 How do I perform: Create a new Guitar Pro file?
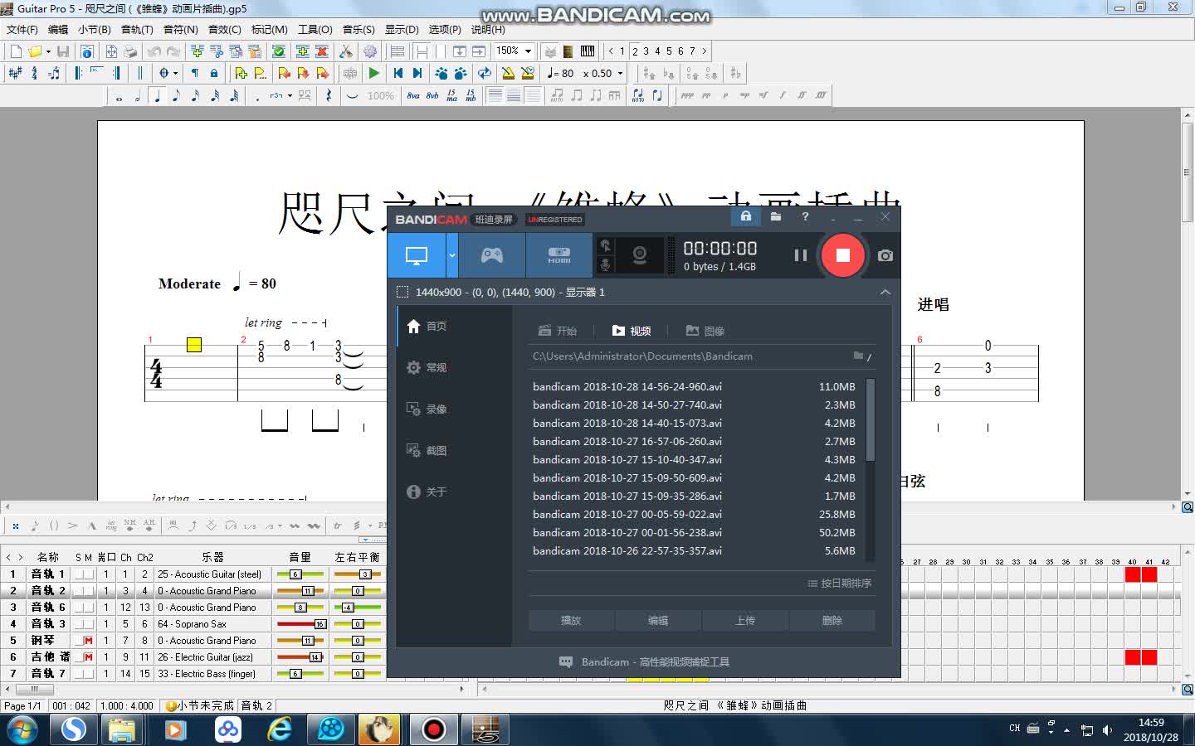point(16,51)
